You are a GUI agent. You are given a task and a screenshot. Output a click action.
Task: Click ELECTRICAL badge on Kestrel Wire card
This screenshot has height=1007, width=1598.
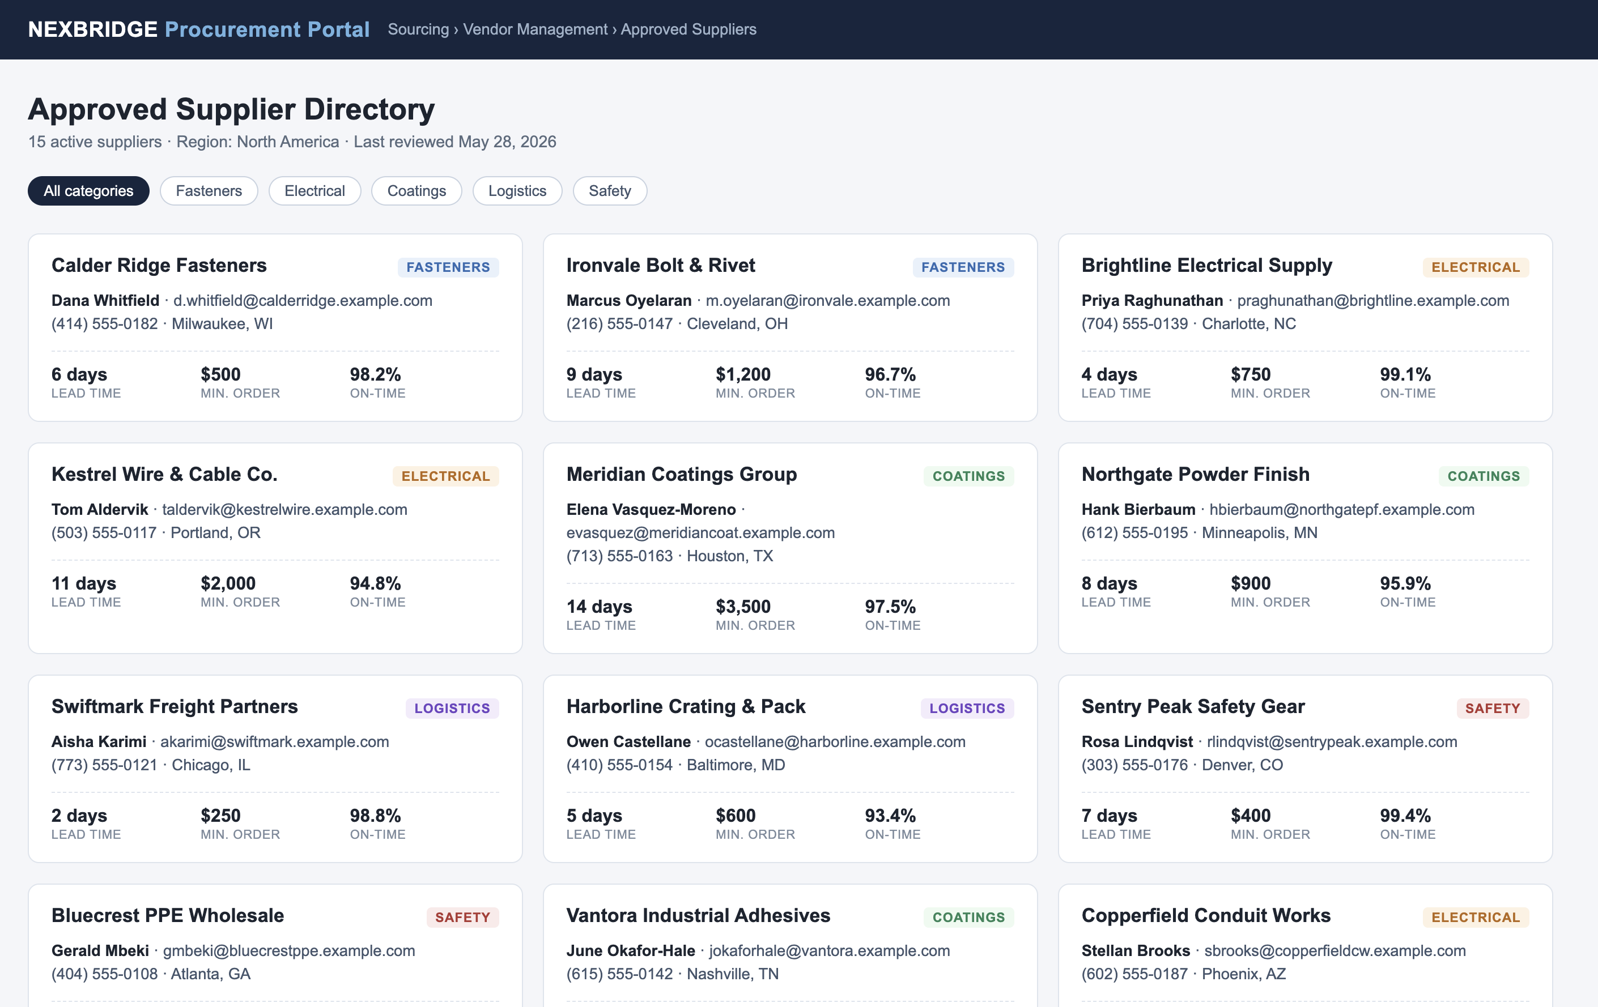point(445,476)
